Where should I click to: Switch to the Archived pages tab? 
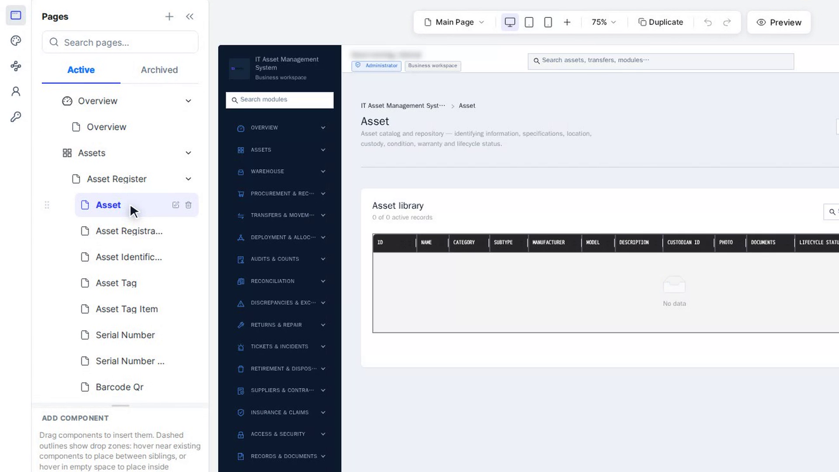point(159,70)
